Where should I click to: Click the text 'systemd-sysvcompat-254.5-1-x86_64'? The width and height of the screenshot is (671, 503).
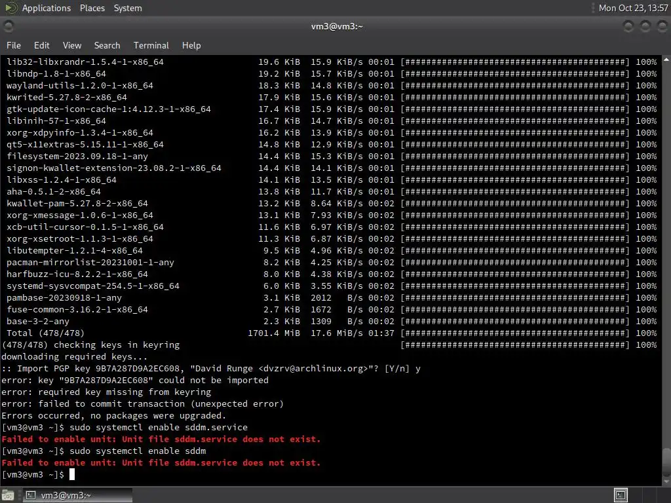[93, 286]
